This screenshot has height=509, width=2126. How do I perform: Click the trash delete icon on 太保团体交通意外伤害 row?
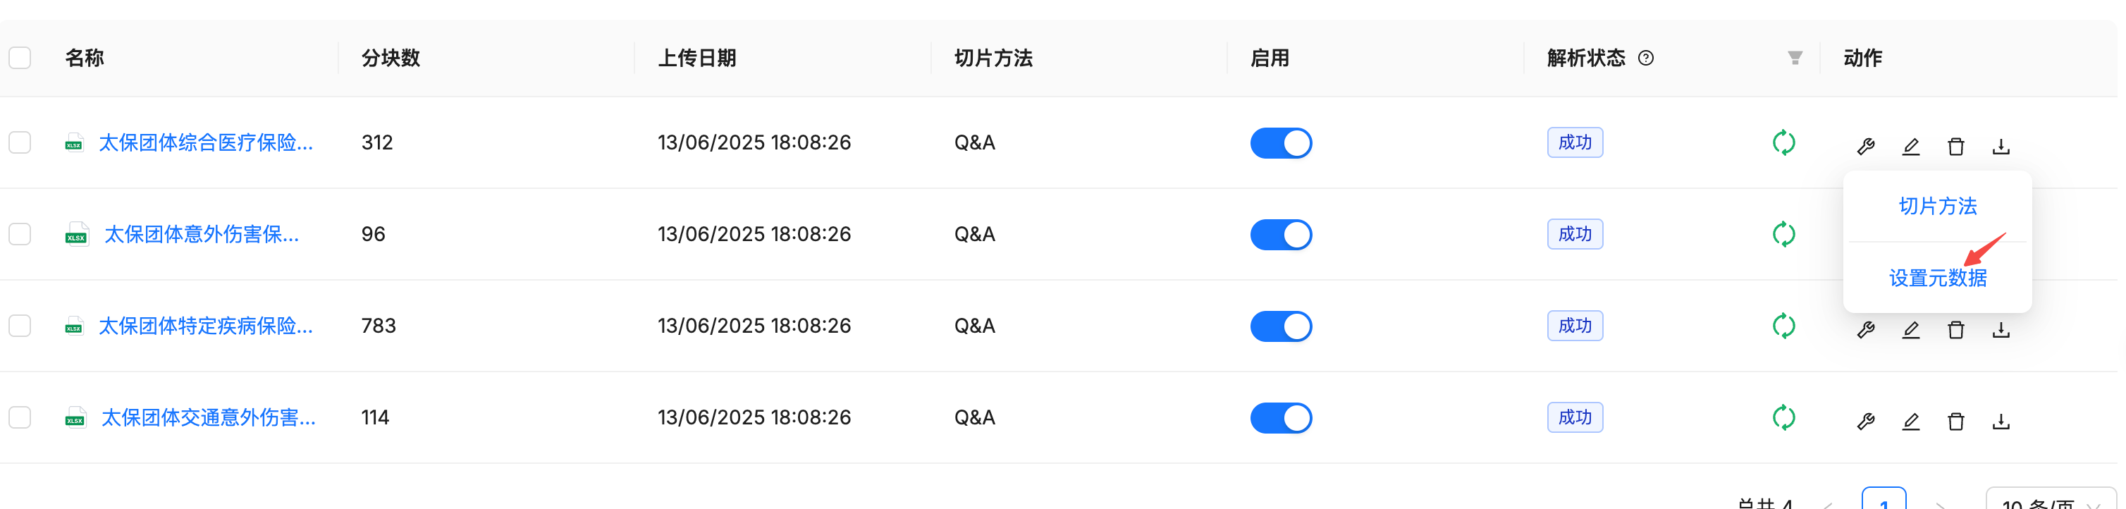[x=1955, y=421]
